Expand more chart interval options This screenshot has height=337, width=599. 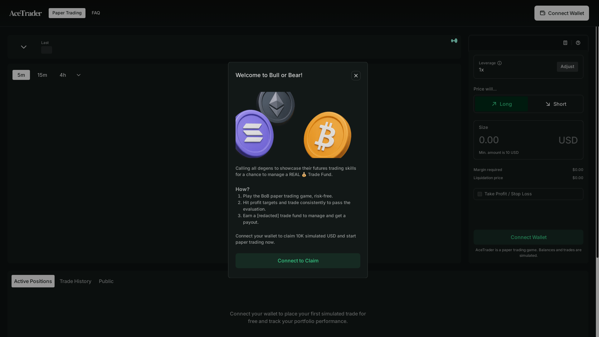click(x=79, y=75)
